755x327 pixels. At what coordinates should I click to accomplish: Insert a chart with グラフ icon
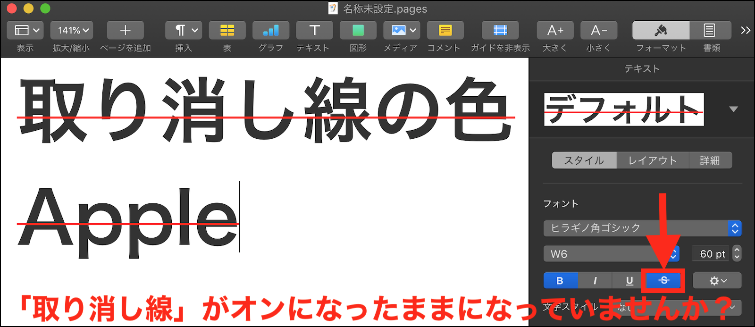click(x=270, y=31)
